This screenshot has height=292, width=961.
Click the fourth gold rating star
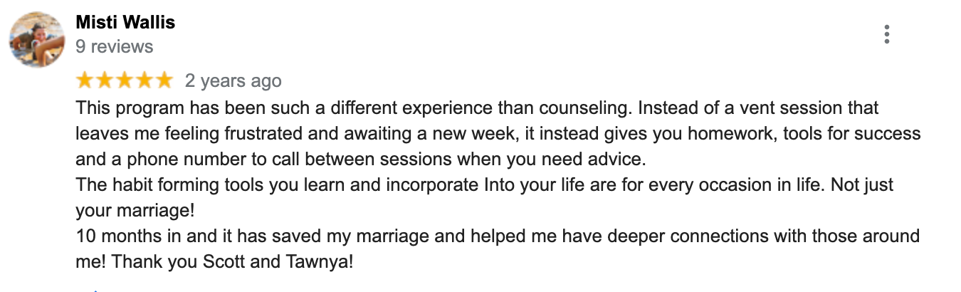(145, 80)
